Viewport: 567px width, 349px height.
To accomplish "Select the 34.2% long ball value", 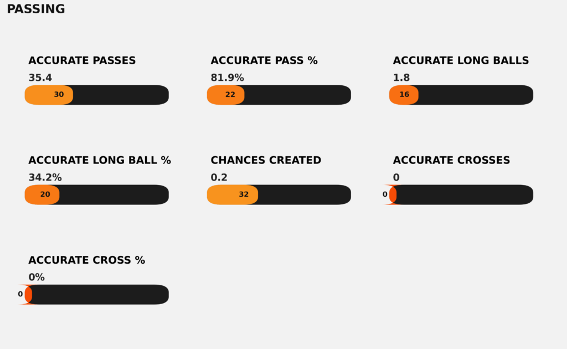I will click(45, 178).
